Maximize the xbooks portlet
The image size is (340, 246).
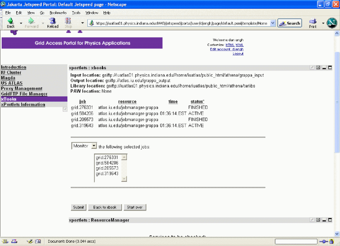coord(330,68)
